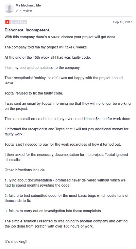The image size is (136, 249).
Task: Click the receptionist 'Ashley' paragraph
Action: [x=64, y=80]
